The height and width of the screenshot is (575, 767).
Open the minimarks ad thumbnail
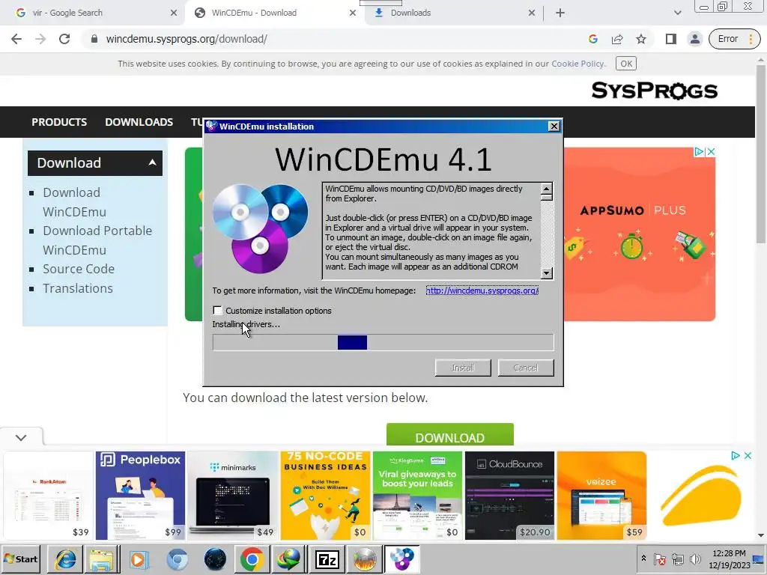pos(233,496)
